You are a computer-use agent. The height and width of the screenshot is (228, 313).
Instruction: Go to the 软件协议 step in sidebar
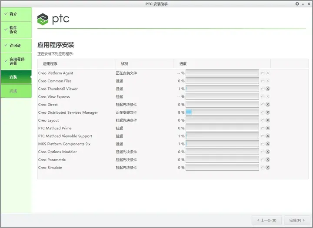coord(16,30)
